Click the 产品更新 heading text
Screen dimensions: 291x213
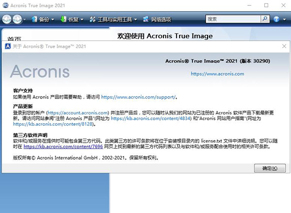tap(23, 106)
